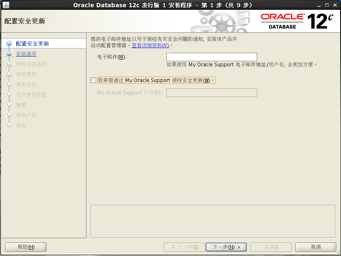The width and height of the screenshot is (341, 256).
Task: Click the 安装类型 step text
Action: coord(26,74)
